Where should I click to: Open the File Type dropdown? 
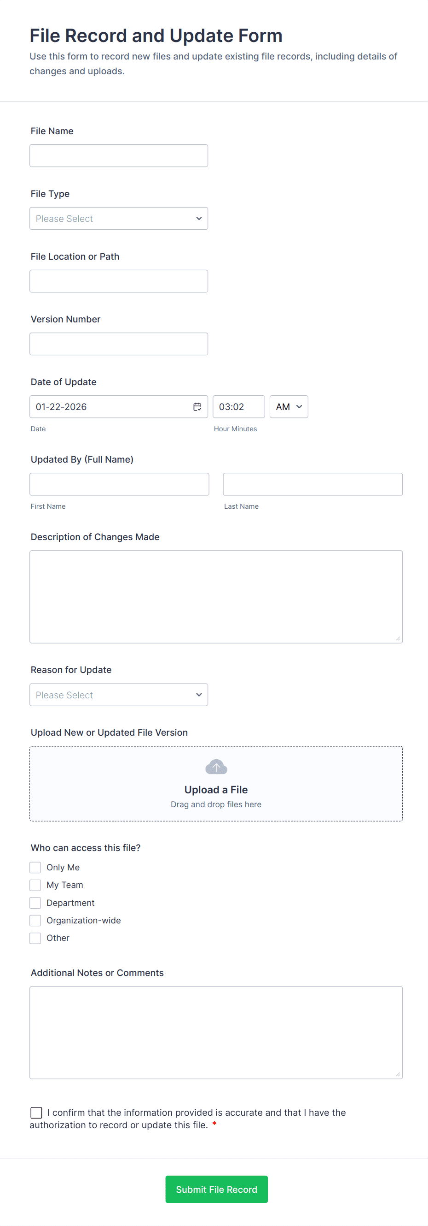click(119, 219)
